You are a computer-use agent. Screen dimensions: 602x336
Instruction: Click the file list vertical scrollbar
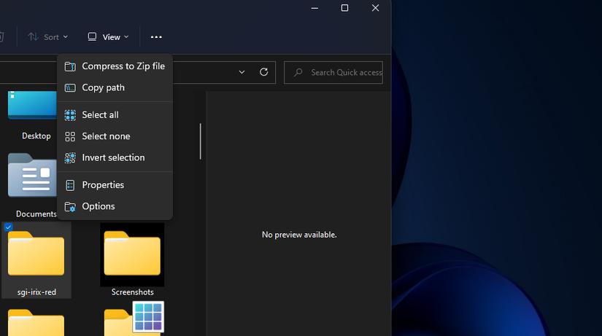pos(200,141)
